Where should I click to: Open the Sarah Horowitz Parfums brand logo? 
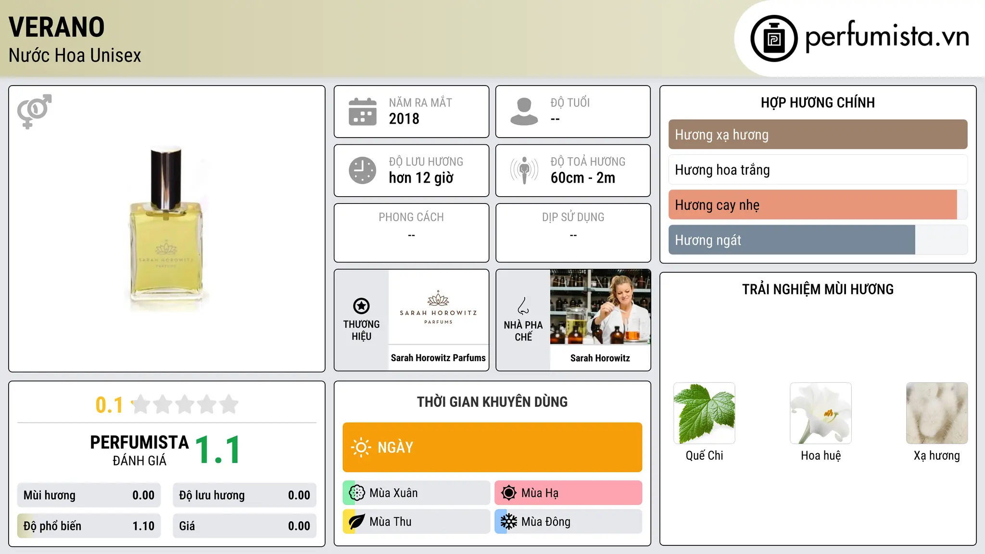coord(438,307)
